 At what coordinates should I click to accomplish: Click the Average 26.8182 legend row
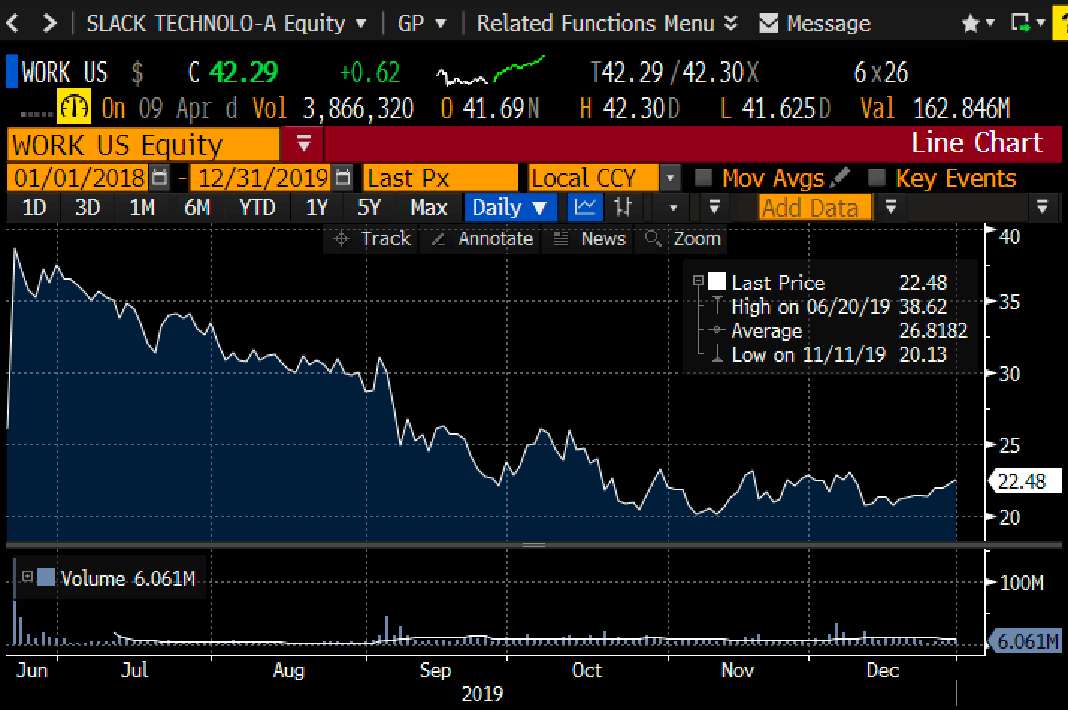coord(838,330)
